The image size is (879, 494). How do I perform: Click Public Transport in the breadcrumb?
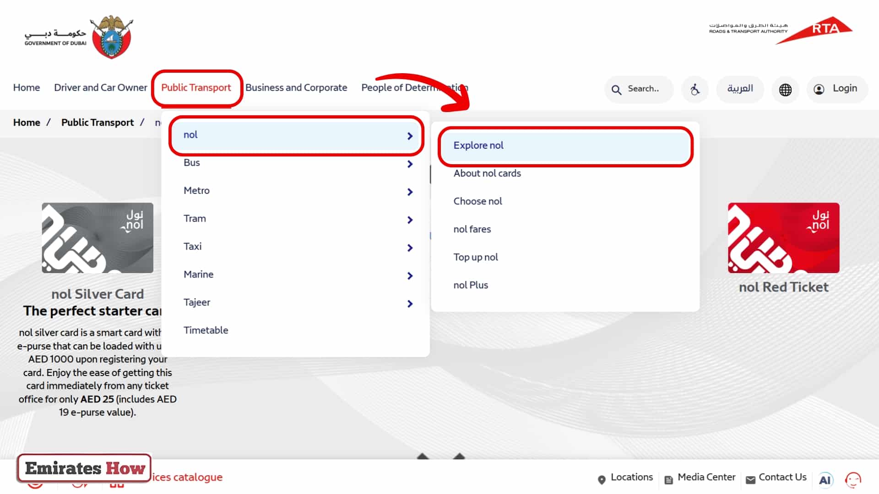coord(98,123)
